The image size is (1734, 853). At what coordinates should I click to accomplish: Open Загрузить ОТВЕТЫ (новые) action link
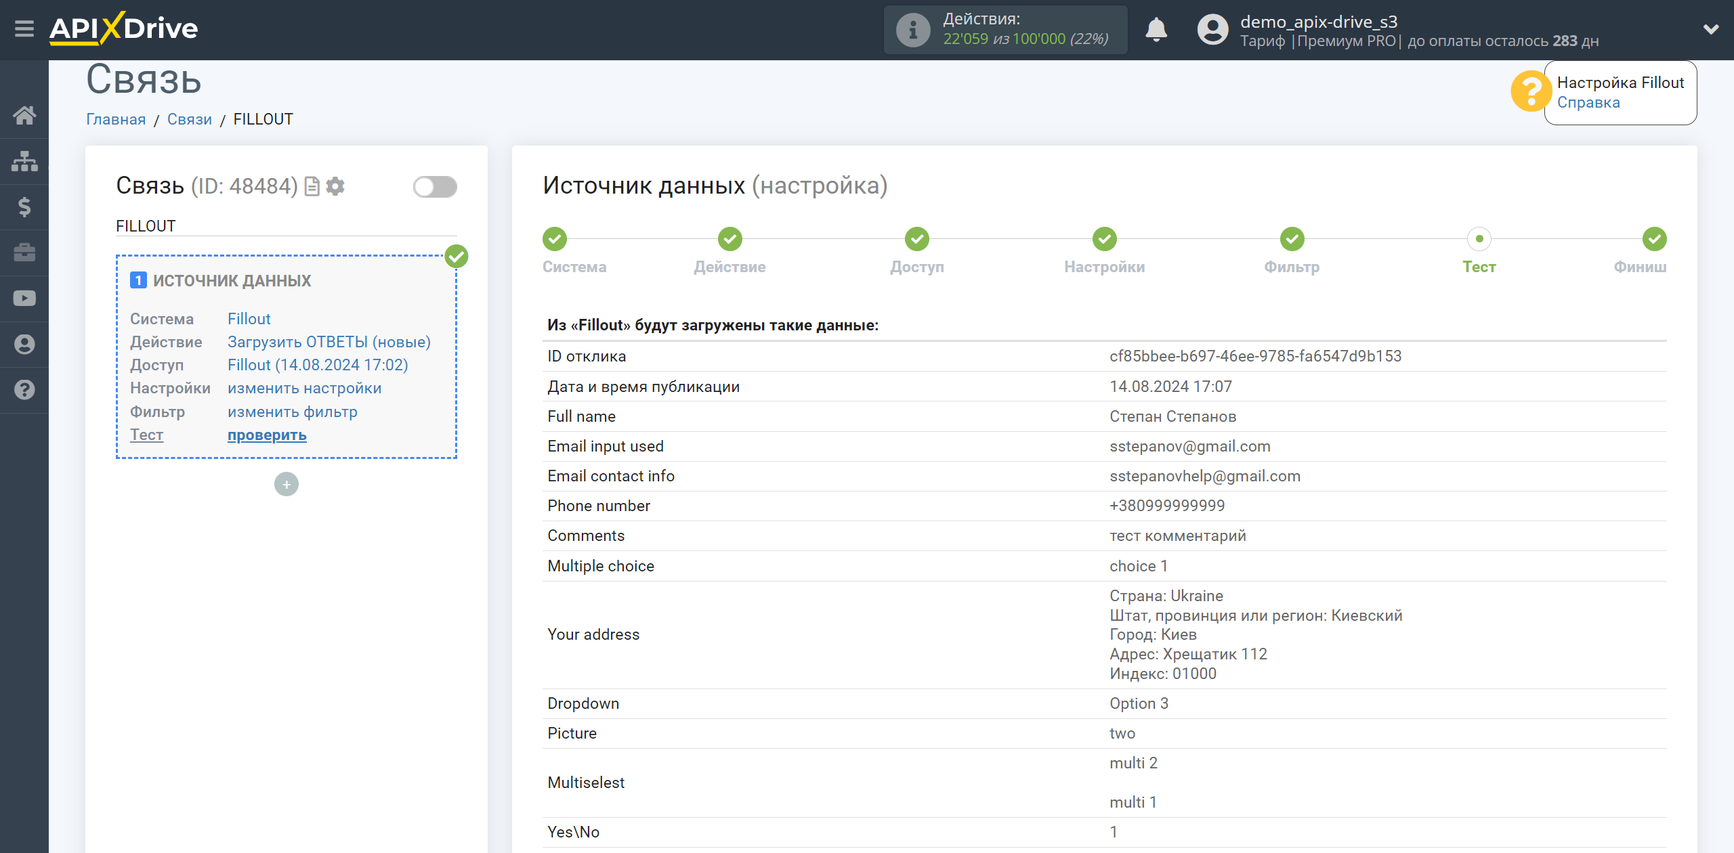click(329, 342)
